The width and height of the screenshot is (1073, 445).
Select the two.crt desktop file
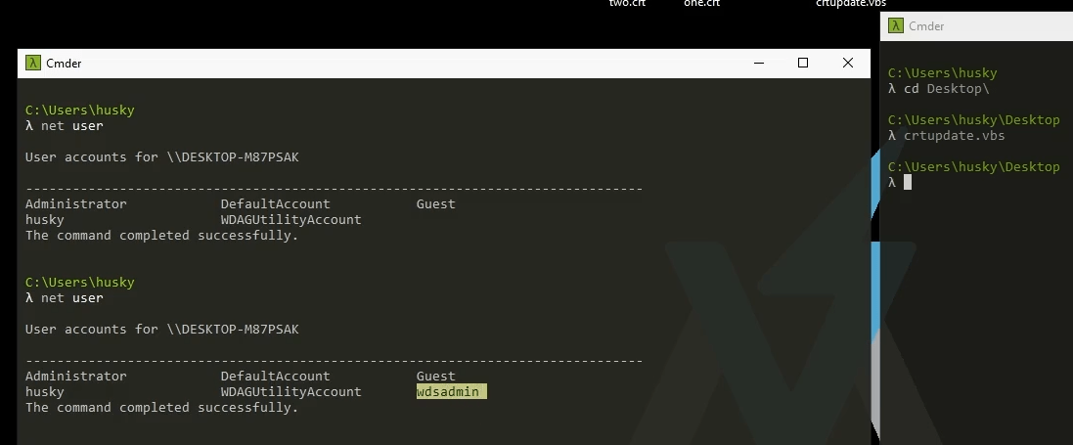[627, 4]
